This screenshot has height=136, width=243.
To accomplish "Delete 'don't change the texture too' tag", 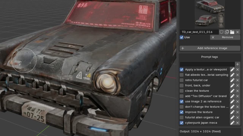I will (237, 107).
